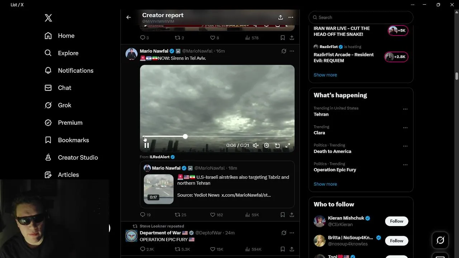Pause the Tel Aviv sirens video
The image size is (459, 258).
[147, 145]
